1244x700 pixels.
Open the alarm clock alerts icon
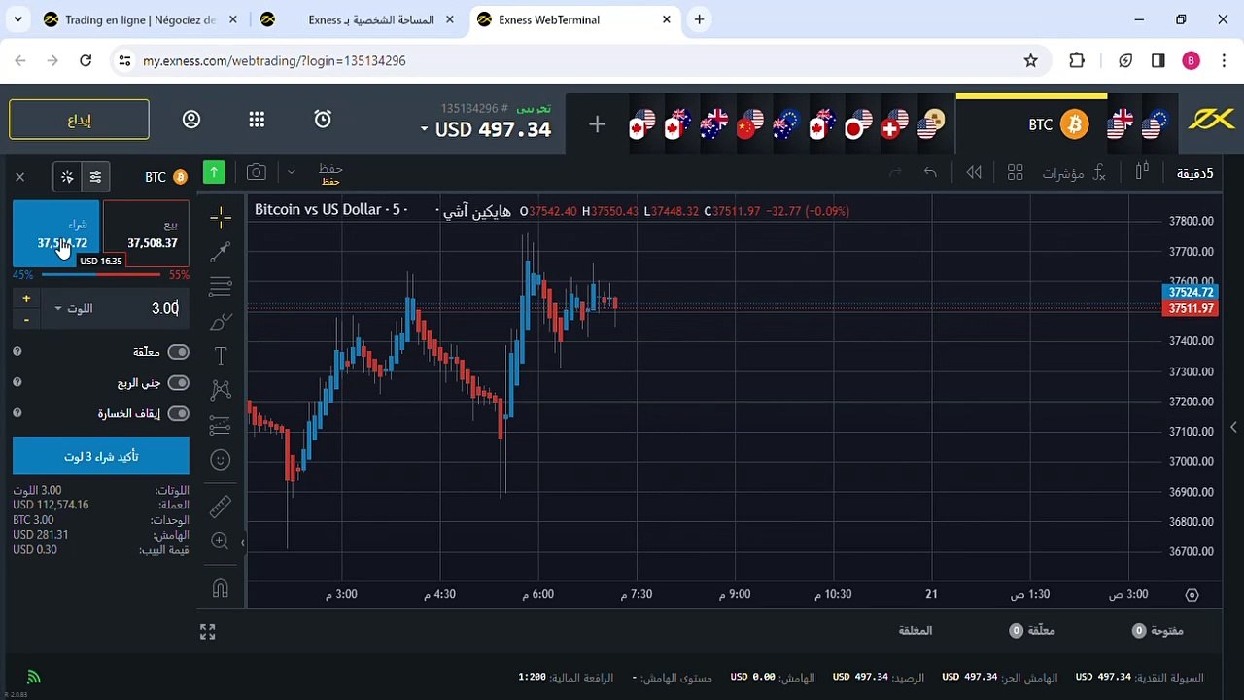[x=323, y=119]
